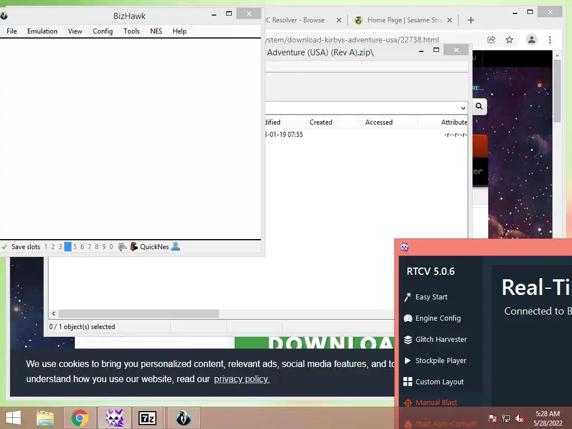The height and width of the screenshot is (429, 572).
Task: Expand the 7-Zip path dropdown arrow
Action: click(463, 108)
